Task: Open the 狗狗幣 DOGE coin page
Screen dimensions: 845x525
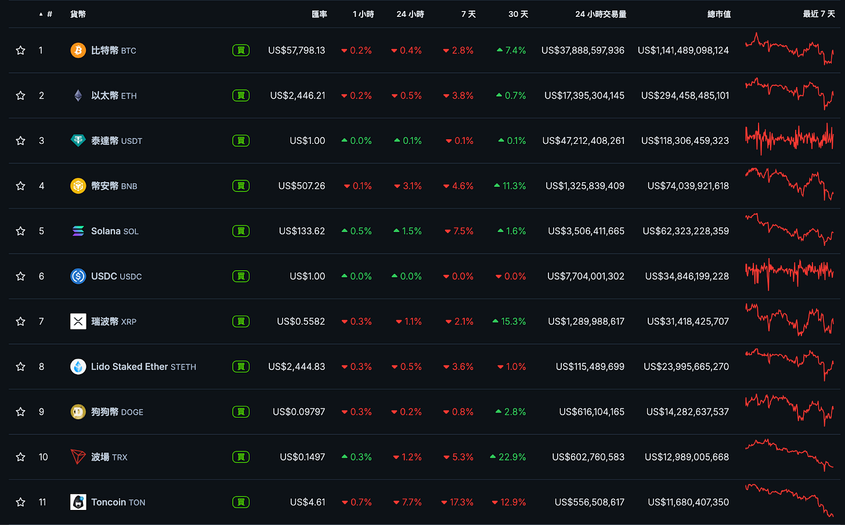Action: click(117, 412)
